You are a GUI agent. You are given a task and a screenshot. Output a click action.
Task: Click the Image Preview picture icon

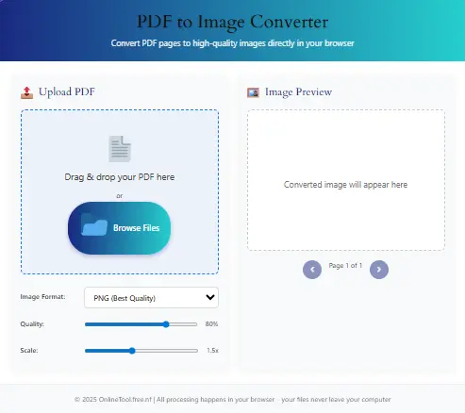coord(253,92)
